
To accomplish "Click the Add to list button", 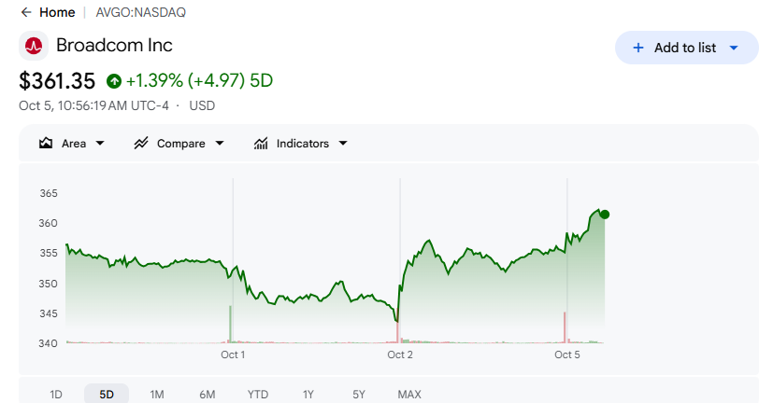I will [686, 48].
